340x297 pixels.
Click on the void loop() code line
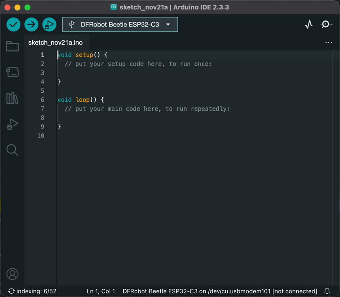click(x=81, y=100)
